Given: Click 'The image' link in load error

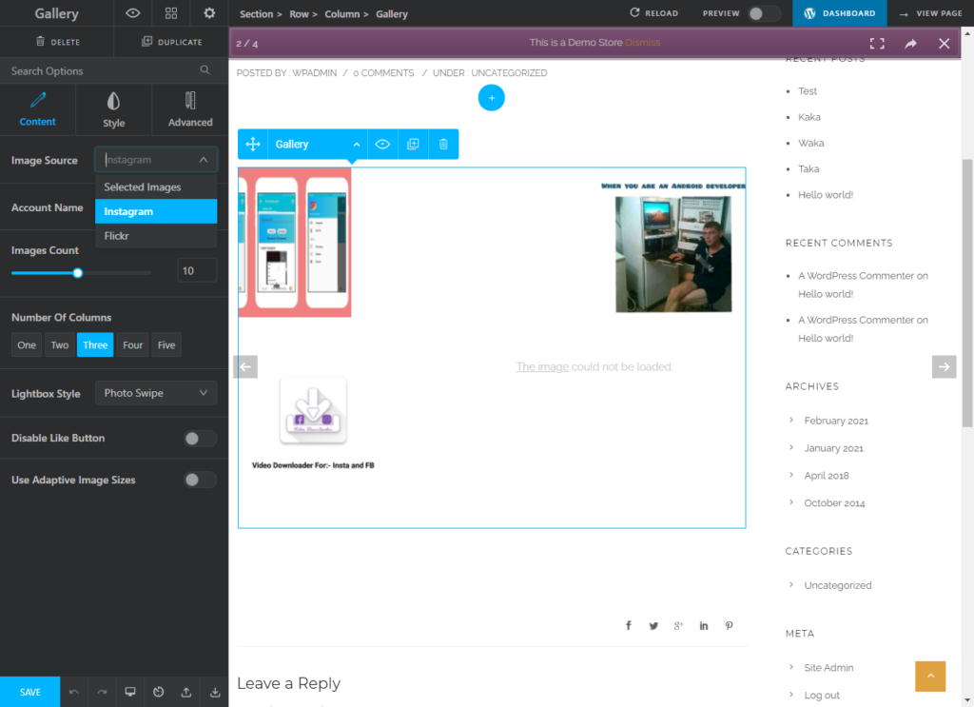Looking at the screenshot, I should [542, 366].
